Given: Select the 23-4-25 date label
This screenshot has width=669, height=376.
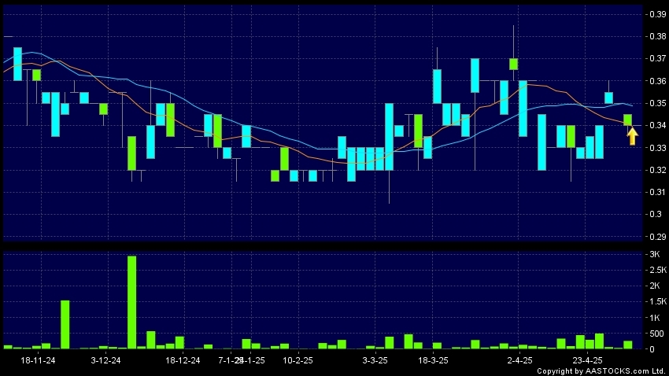Looking at the screenshot, I should pyautogui.click(x=587, y=360).
